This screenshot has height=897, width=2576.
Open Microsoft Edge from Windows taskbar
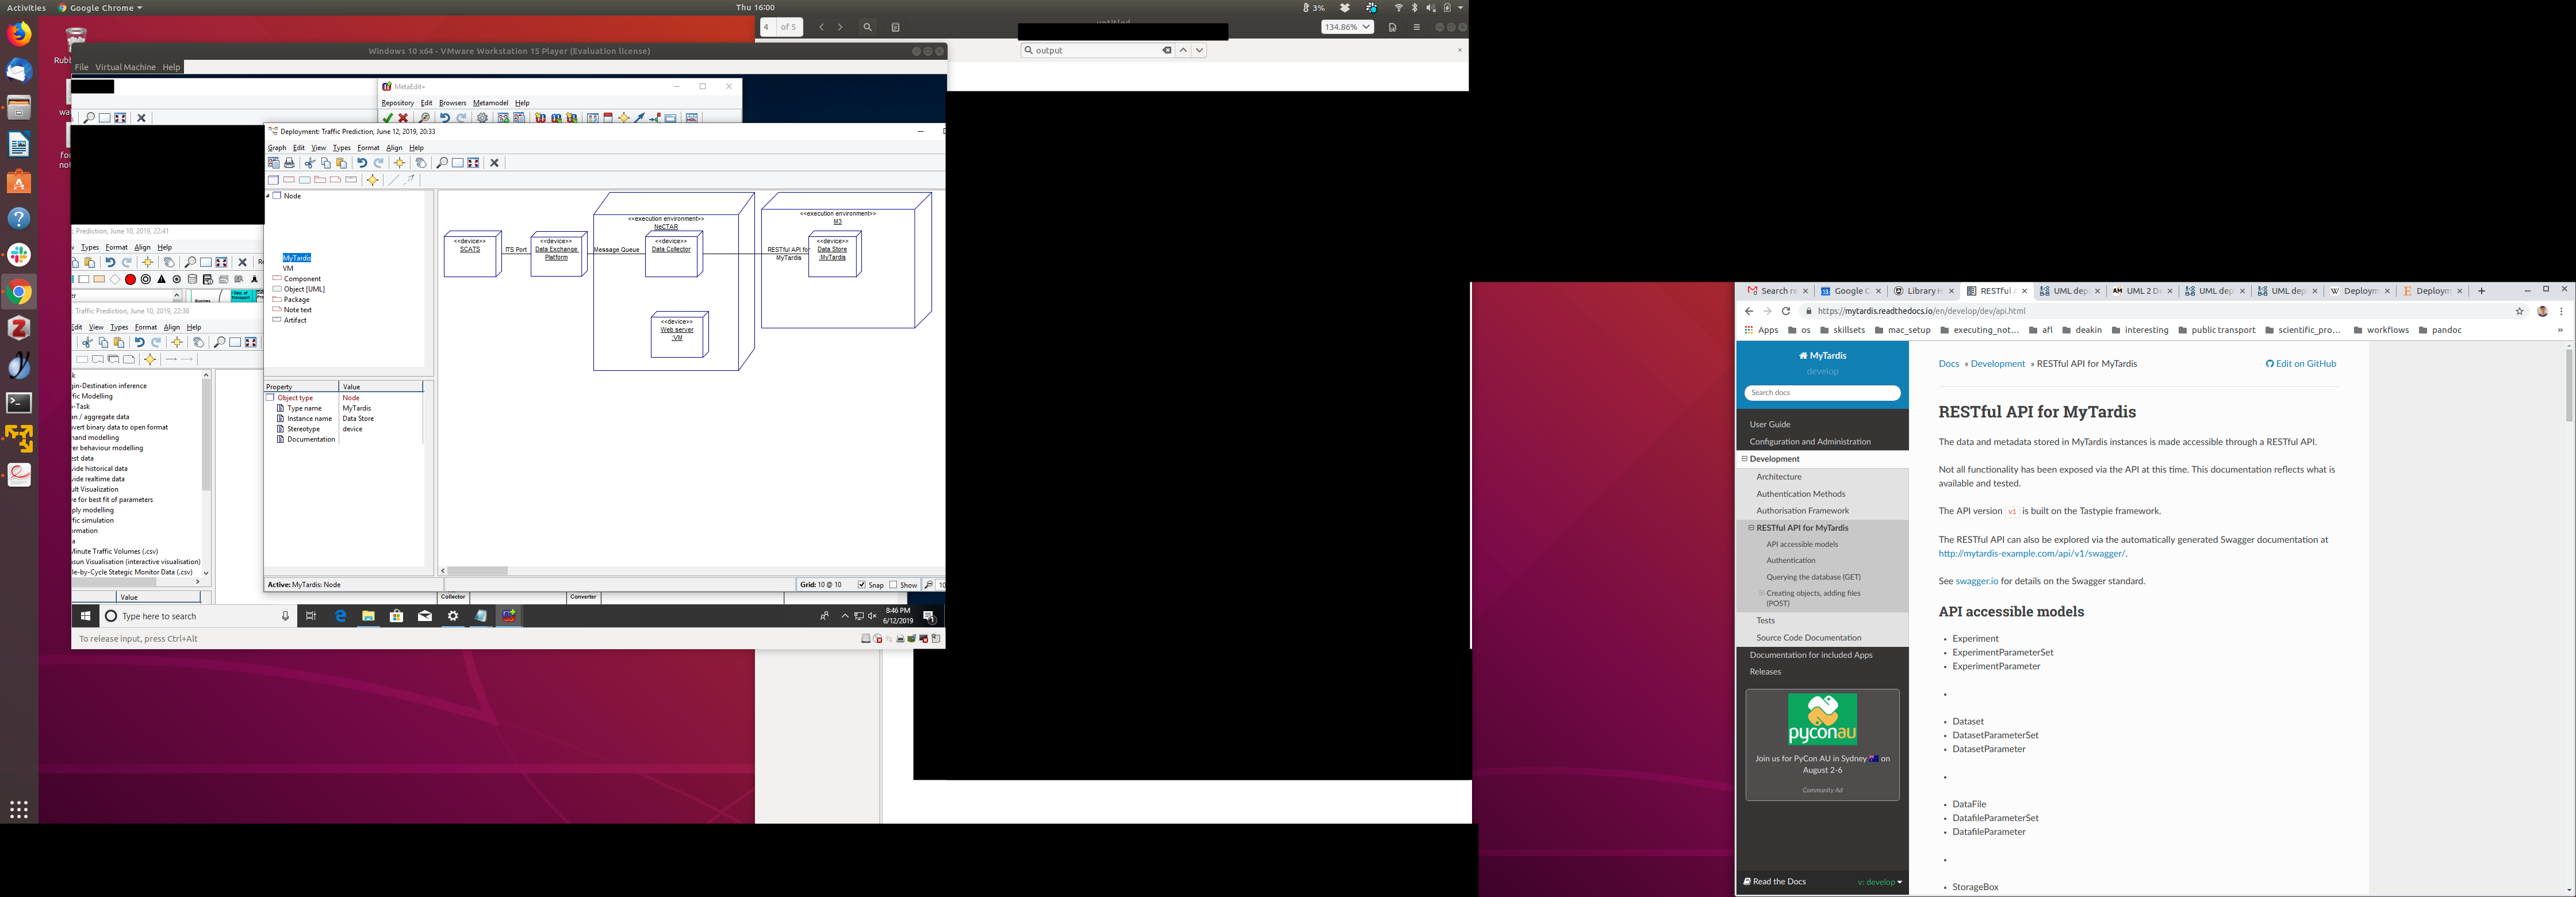[x=341, y=616]
